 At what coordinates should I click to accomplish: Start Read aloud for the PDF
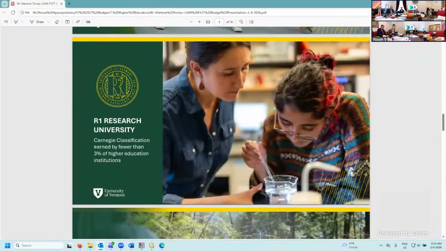(77, 22)
